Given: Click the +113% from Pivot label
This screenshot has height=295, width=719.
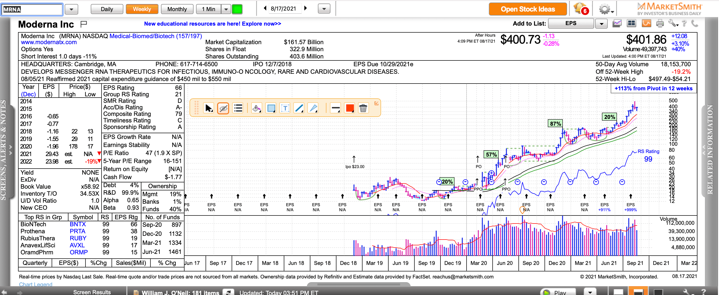Looking at the screenshot, I should click(653, 89).
